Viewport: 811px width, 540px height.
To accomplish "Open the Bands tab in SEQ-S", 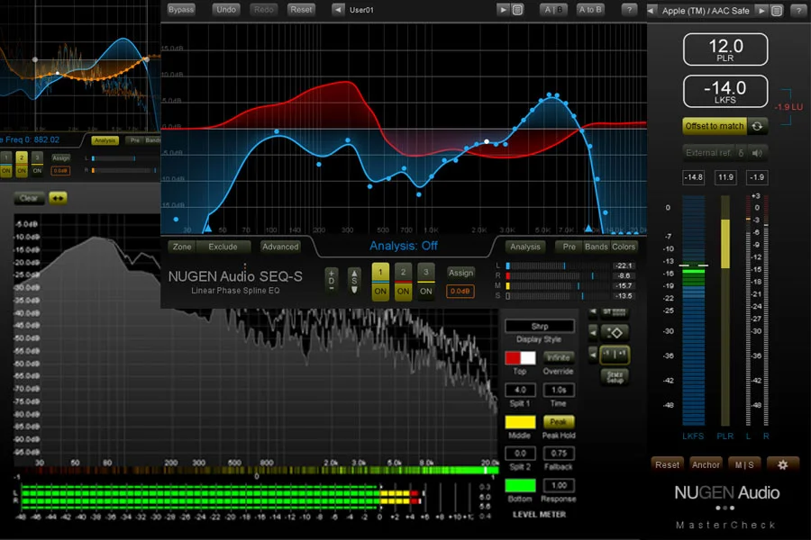I will (596, 247).
